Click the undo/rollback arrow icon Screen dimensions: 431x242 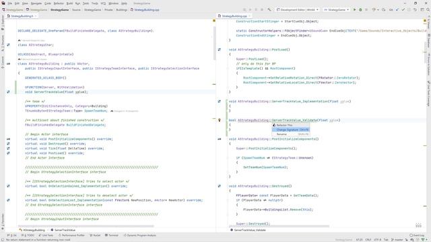[415, 9]
